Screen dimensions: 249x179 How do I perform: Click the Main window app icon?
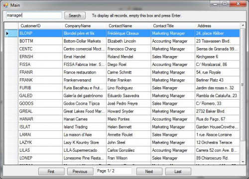pyautogui.click(x=5, y=5)
